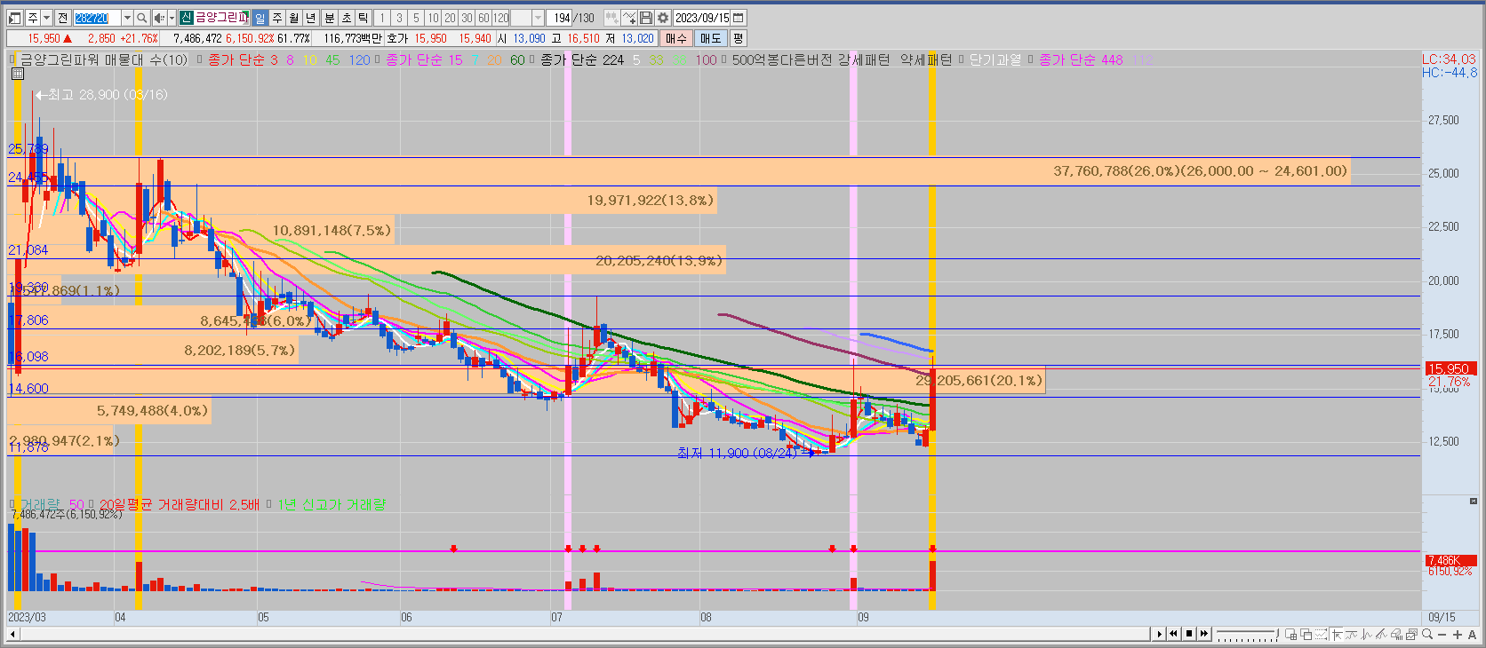Stop the chart replay
This screenshot has height=648, width=1486.
pos(1189,634)
